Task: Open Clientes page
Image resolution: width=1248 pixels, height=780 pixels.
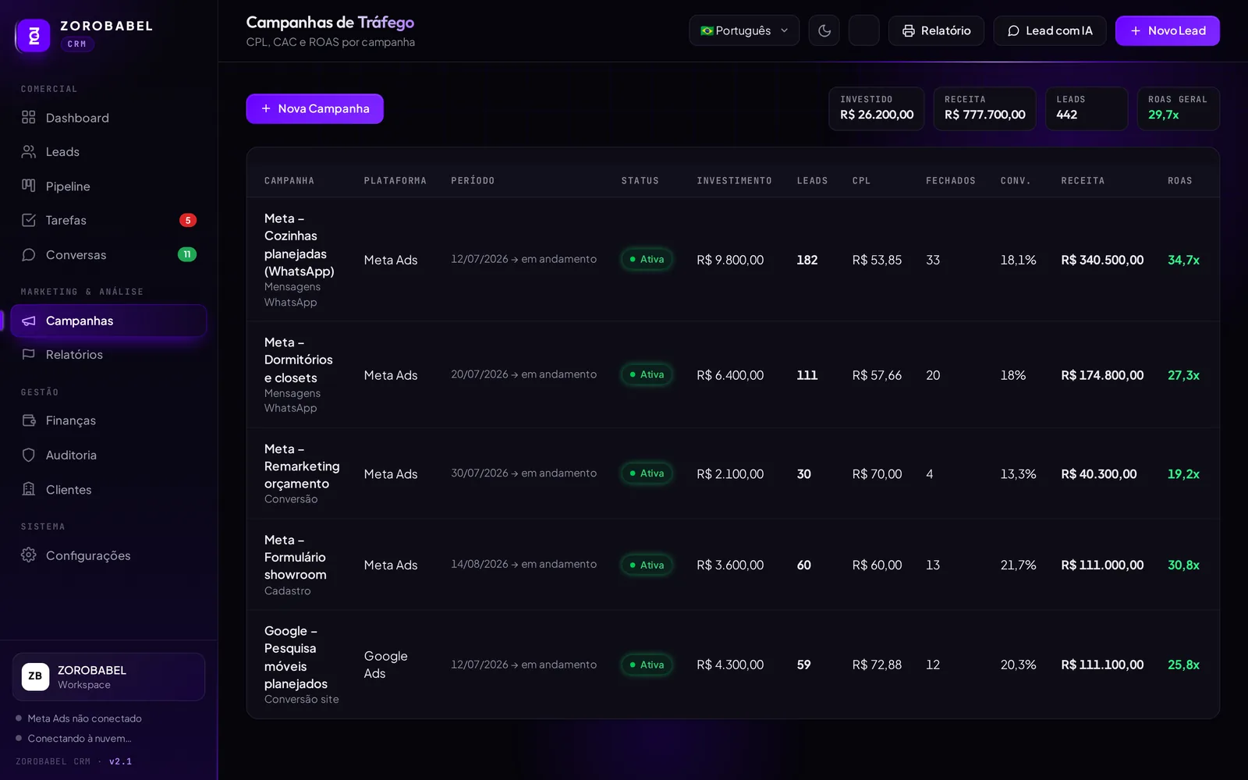Action: click(x=108, y=489)
